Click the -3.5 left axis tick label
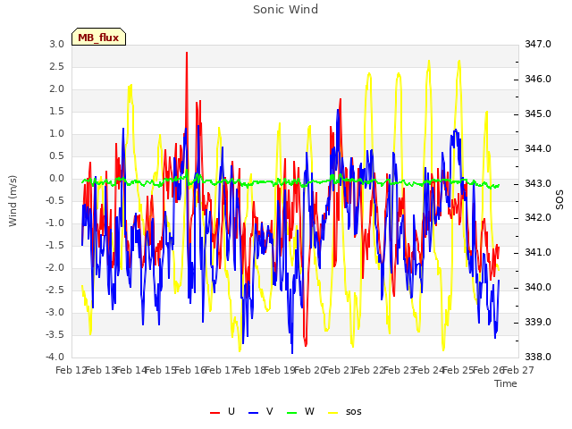 pyautogui.click(x=55, y=334)
